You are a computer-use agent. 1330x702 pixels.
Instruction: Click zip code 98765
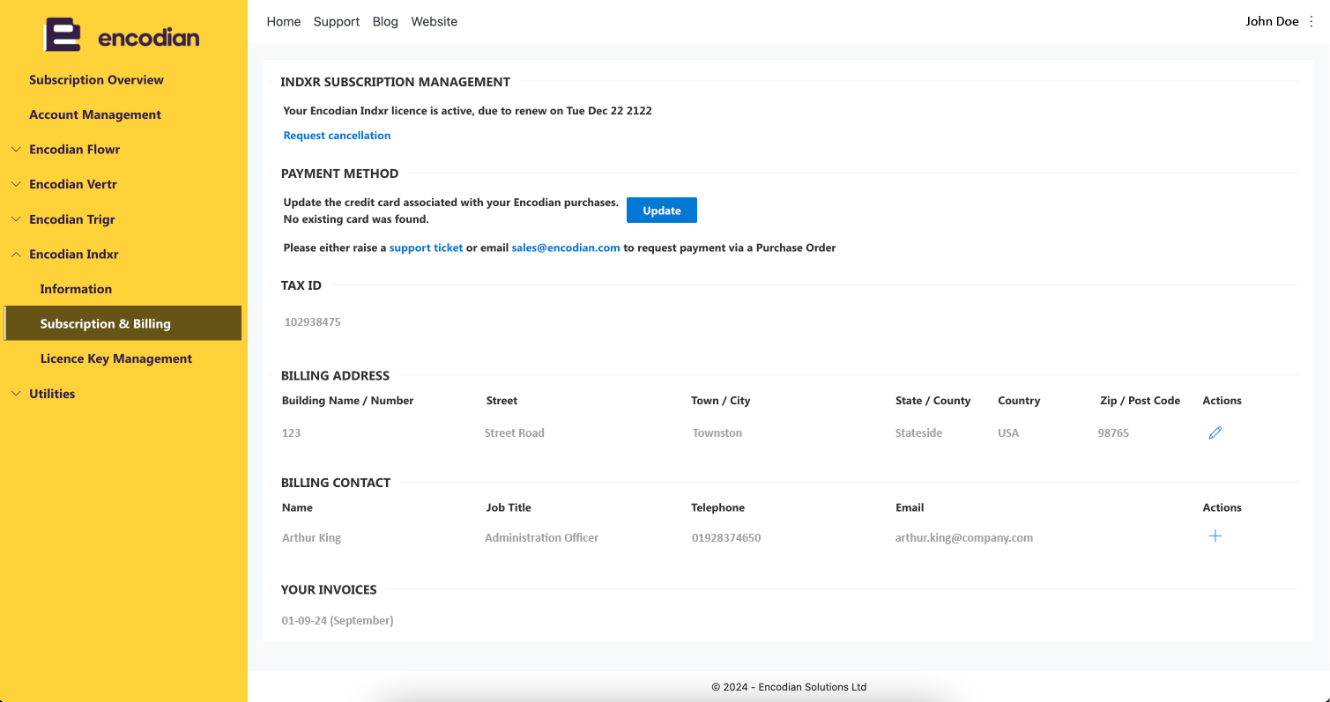(1113, 433)
